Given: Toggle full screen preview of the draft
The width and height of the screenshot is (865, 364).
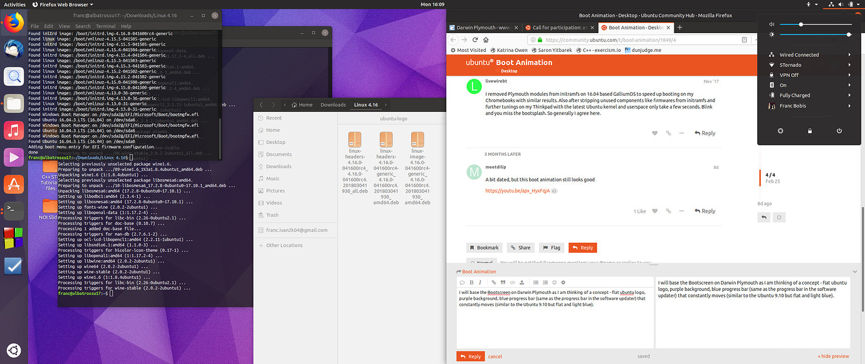Looking at the screenshot, I should coord(834,355).
